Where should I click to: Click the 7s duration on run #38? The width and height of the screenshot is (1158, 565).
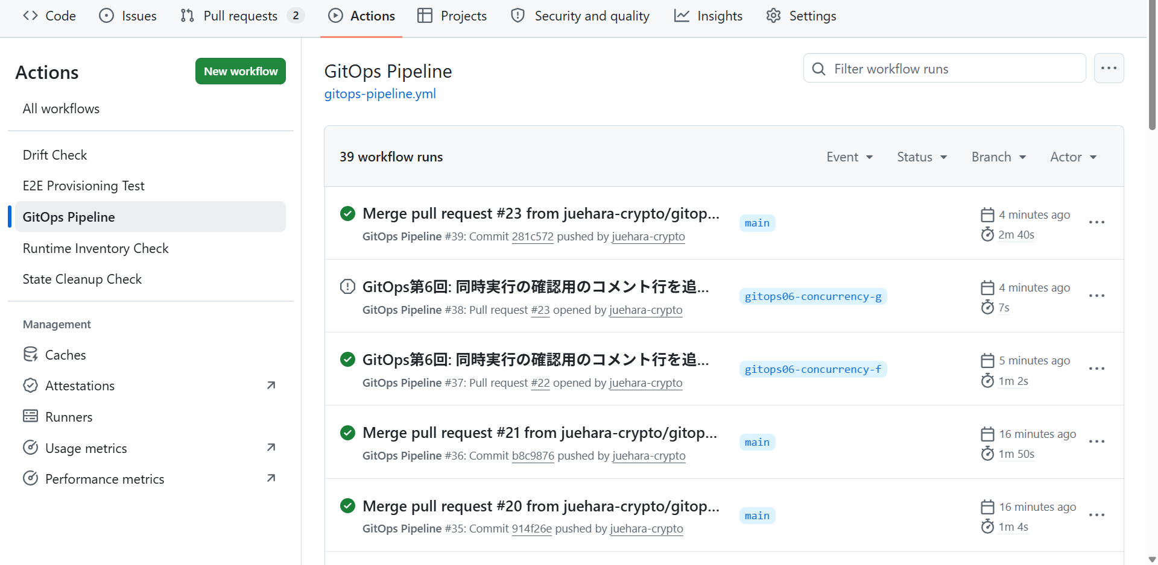(x=1004, y=308)
